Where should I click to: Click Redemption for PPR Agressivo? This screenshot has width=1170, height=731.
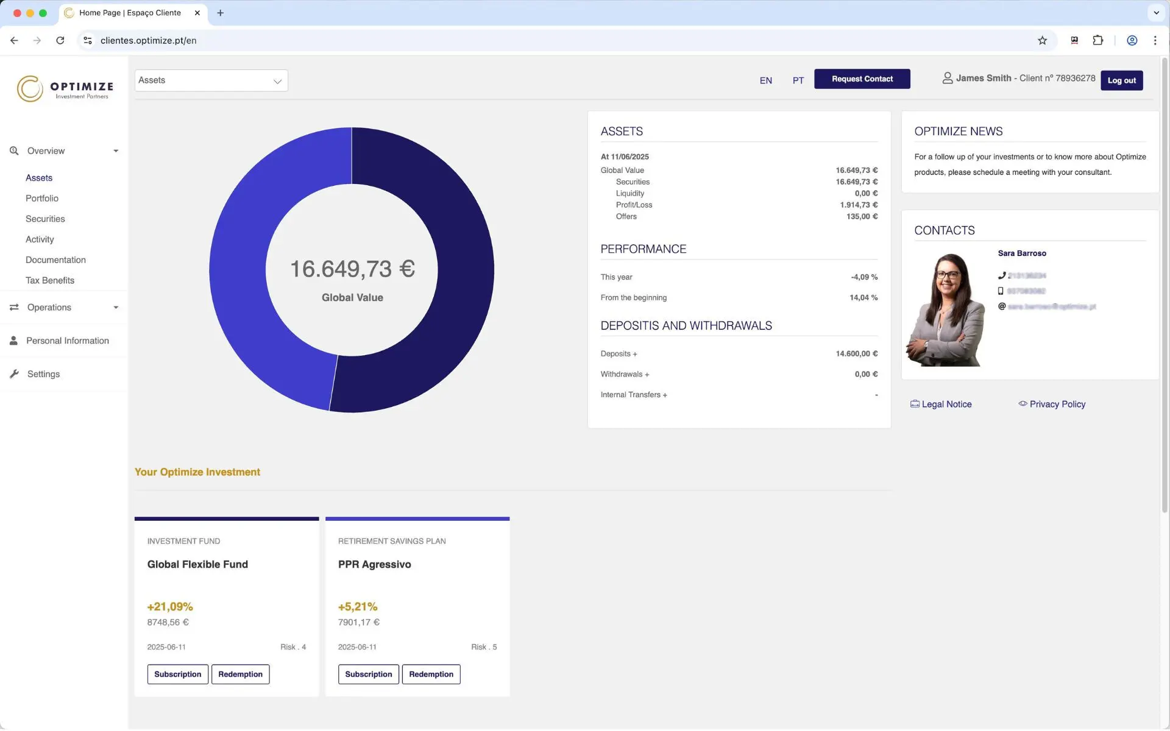pos(431,674)
